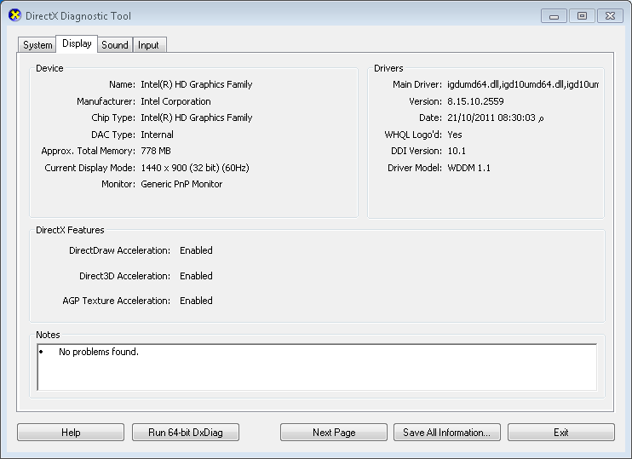Click DirectDraw Acceleration 'Enabled' value
The image size is (632, 459).
(x=196, y=250)
